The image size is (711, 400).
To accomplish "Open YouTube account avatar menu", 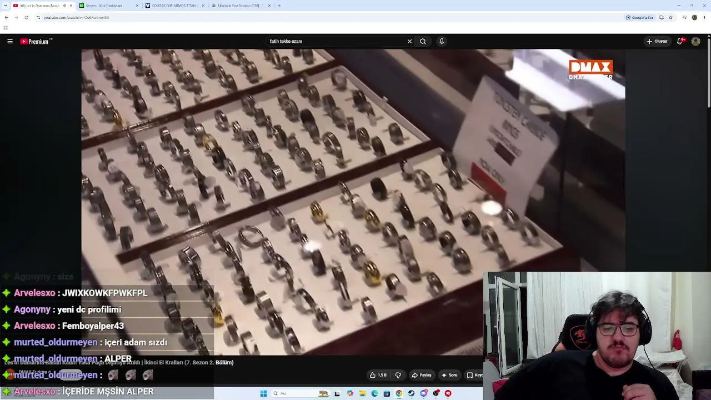I will [695, 41].
